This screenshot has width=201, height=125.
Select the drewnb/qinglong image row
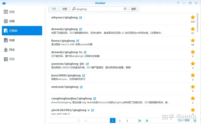tap(123, 31)
